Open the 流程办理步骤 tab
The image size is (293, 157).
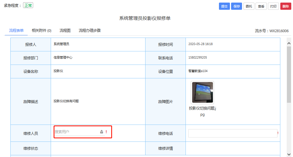pos(90,30)
